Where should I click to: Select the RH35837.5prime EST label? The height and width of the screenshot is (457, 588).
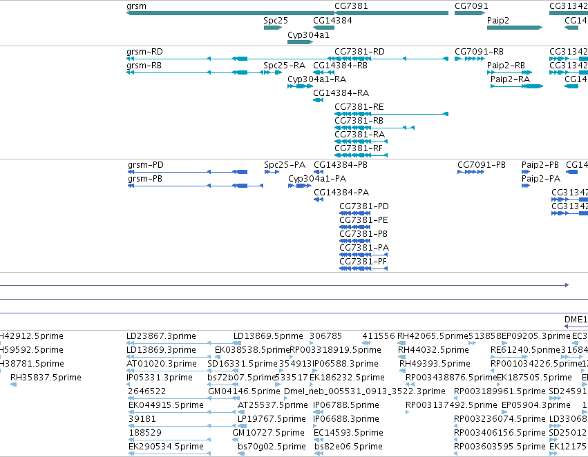tap(46, 378)
